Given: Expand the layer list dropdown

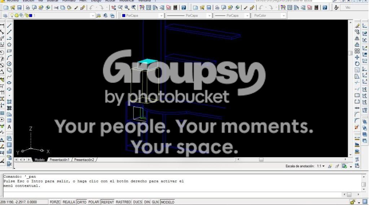Looking at the screenshot, I should pyautogui.click(x=93, y=16).
